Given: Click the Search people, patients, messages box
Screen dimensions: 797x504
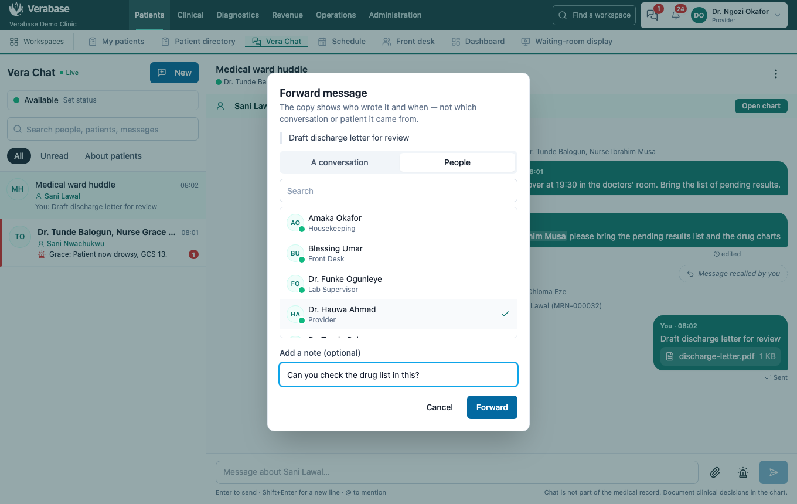Looking at the screenshot, I should (103, 130).
